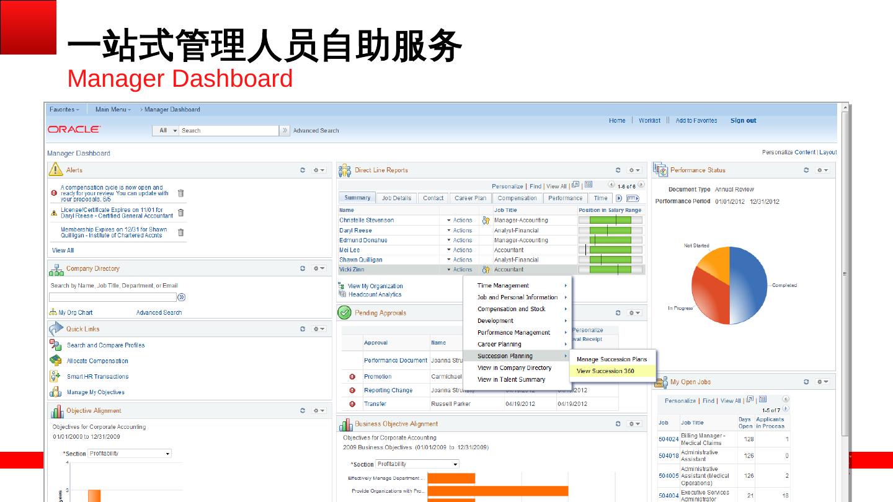This screenshot has height=502, width=893.
Task: Select View Succession 360 submenu item
Action: [612, 371]
